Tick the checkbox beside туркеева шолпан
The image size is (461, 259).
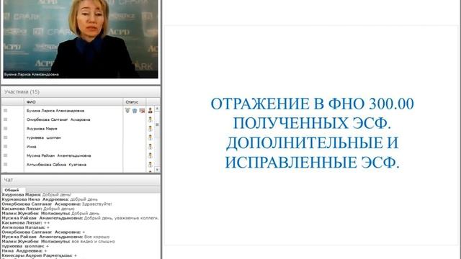pyautogui.click(x=5, y=137)
